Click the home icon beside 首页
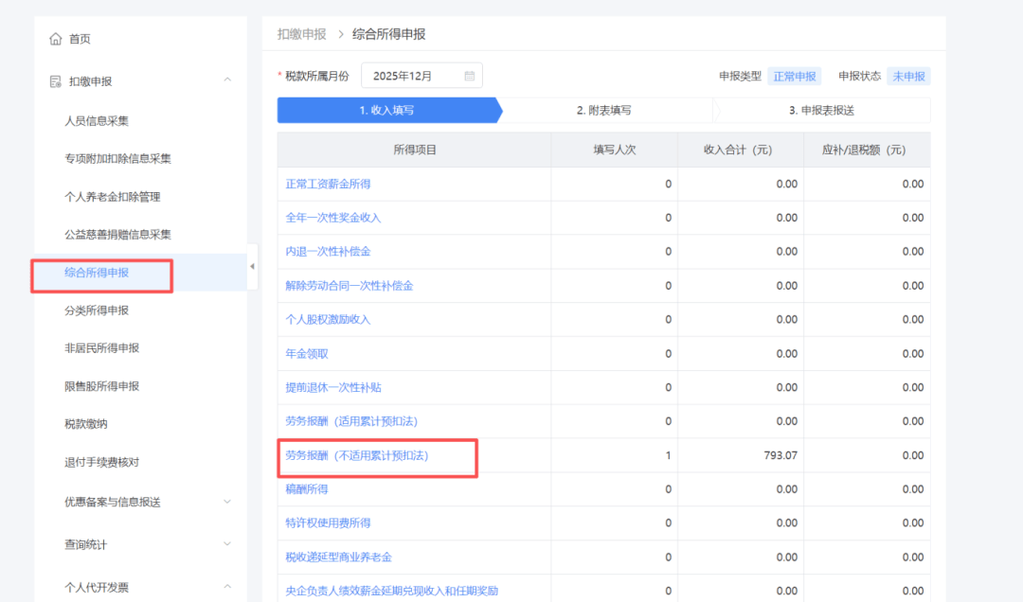1023x602 pixels. point(55,39)
